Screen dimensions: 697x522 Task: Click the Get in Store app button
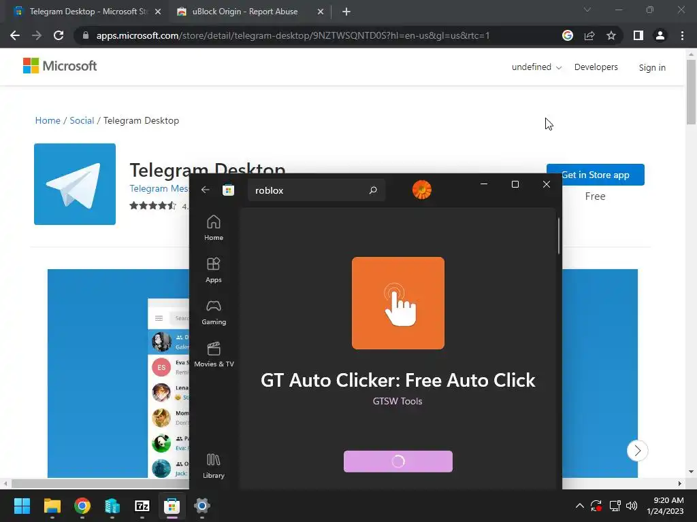coord(595,175)
